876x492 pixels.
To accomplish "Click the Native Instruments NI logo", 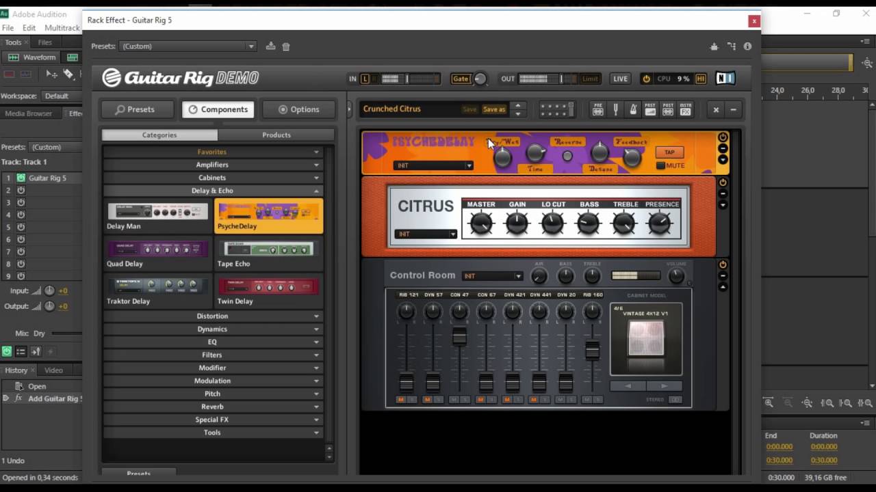I will click(725, 79).
